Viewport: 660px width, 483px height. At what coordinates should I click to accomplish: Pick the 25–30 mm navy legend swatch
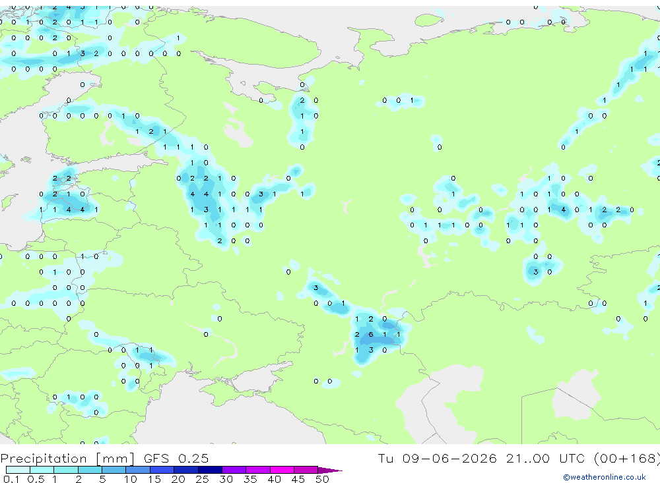(x=210, y=470)
